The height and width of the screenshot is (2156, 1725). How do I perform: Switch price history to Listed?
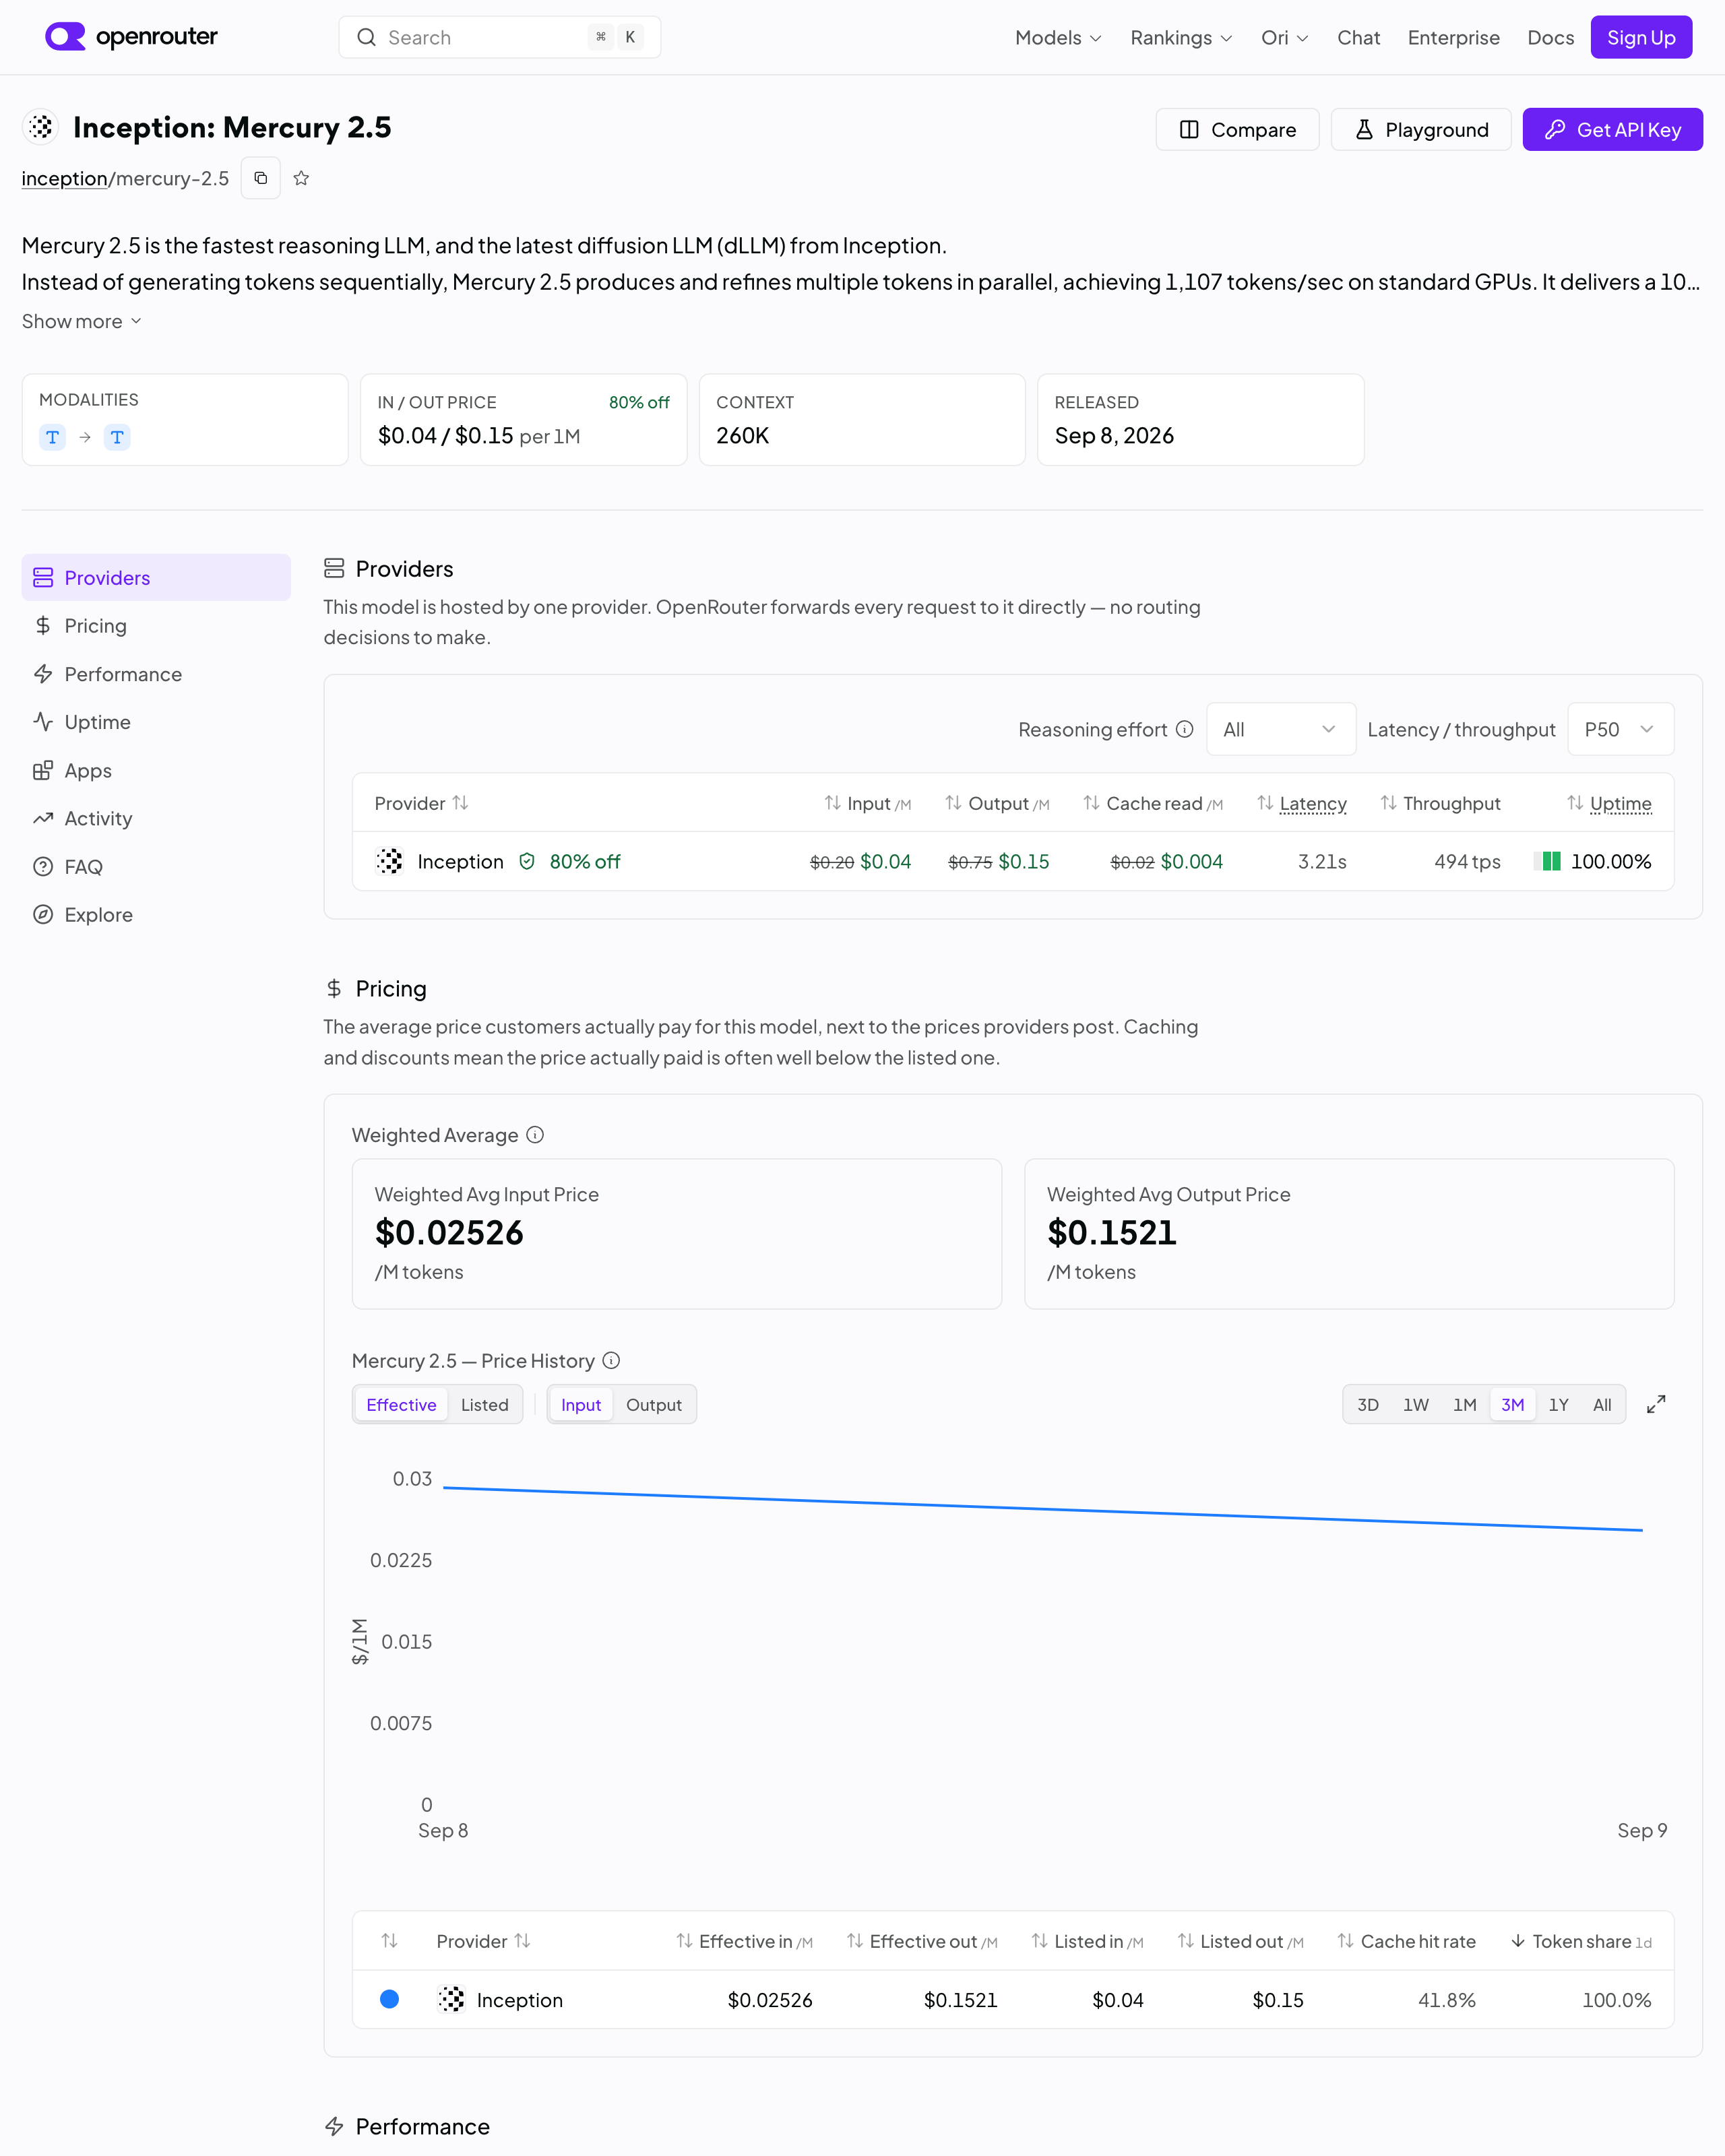485,1404
